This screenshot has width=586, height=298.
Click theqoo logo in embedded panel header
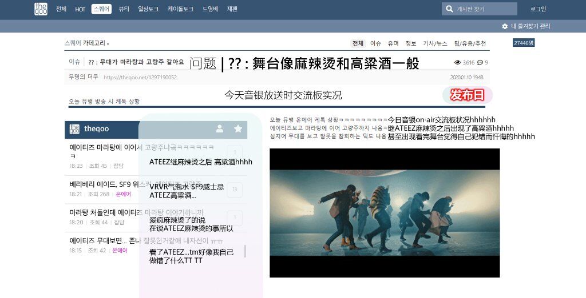coord(74,129)
